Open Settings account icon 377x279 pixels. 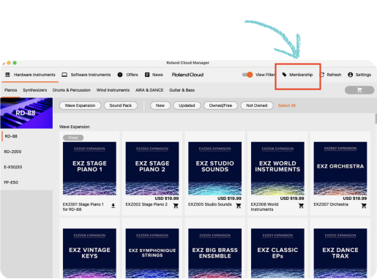click(x=351, y=75)
